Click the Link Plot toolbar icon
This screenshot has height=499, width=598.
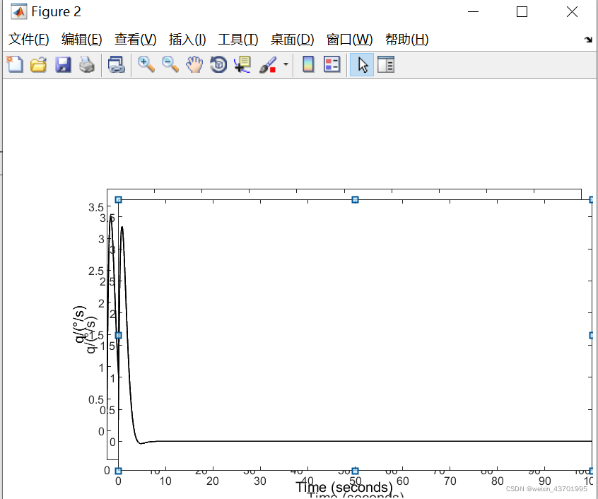(117, 64)
